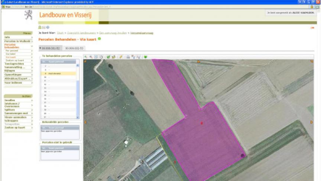
Task: Switch to the 99.999.002-53 tab
Action: tap(74, 48)
